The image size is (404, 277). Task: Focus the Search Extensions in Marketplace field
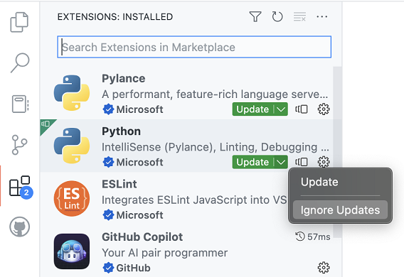tap(194, 47)
